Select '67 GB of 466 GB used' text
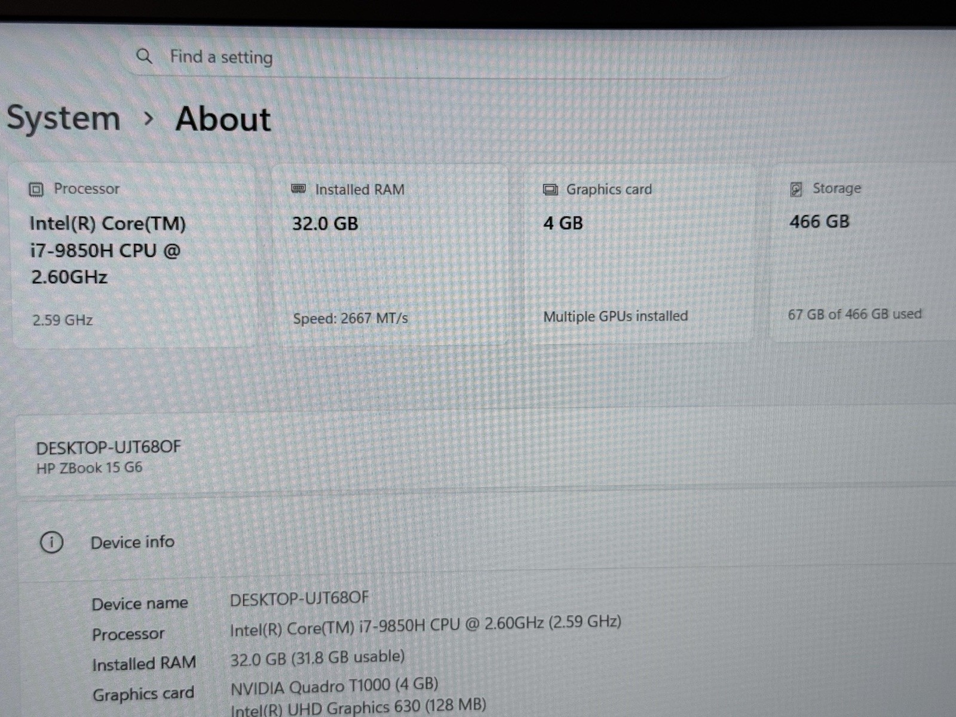 pyautogui.click(x=854, y=314)
